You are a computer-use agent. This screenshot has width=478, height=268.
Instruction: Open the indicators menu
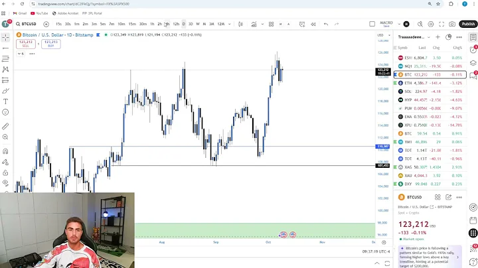click(254, 24)
